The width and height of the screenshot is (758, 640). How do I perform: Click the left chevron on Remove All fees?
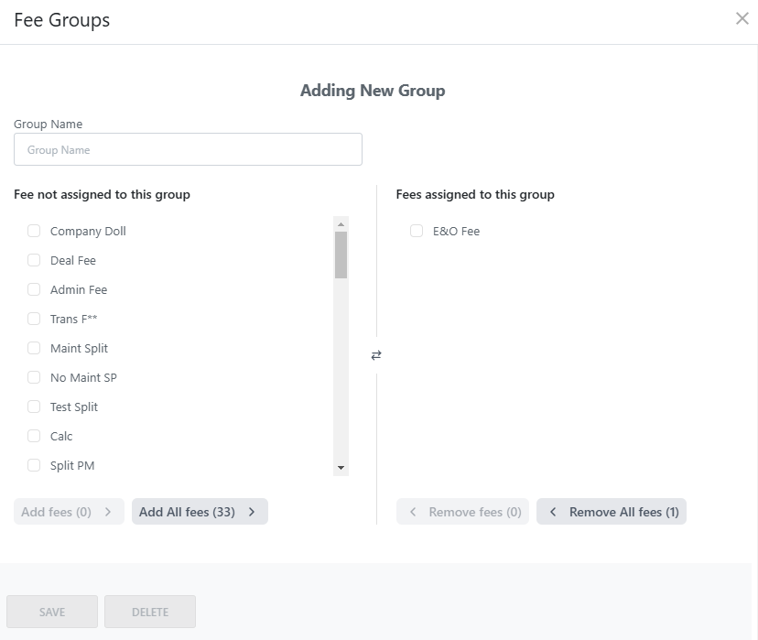click(552, 511)
